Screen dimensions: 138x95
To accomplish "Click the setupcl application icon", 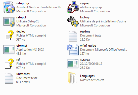I will 9,22.
